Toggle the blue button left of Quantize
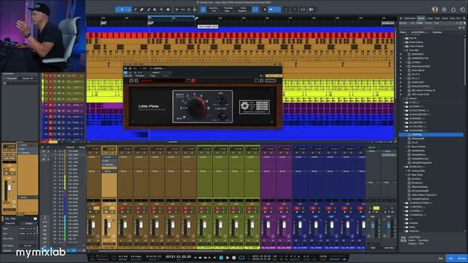Image resolution: width=468 pixels, height=263 pixels. (x=203, y=9)
